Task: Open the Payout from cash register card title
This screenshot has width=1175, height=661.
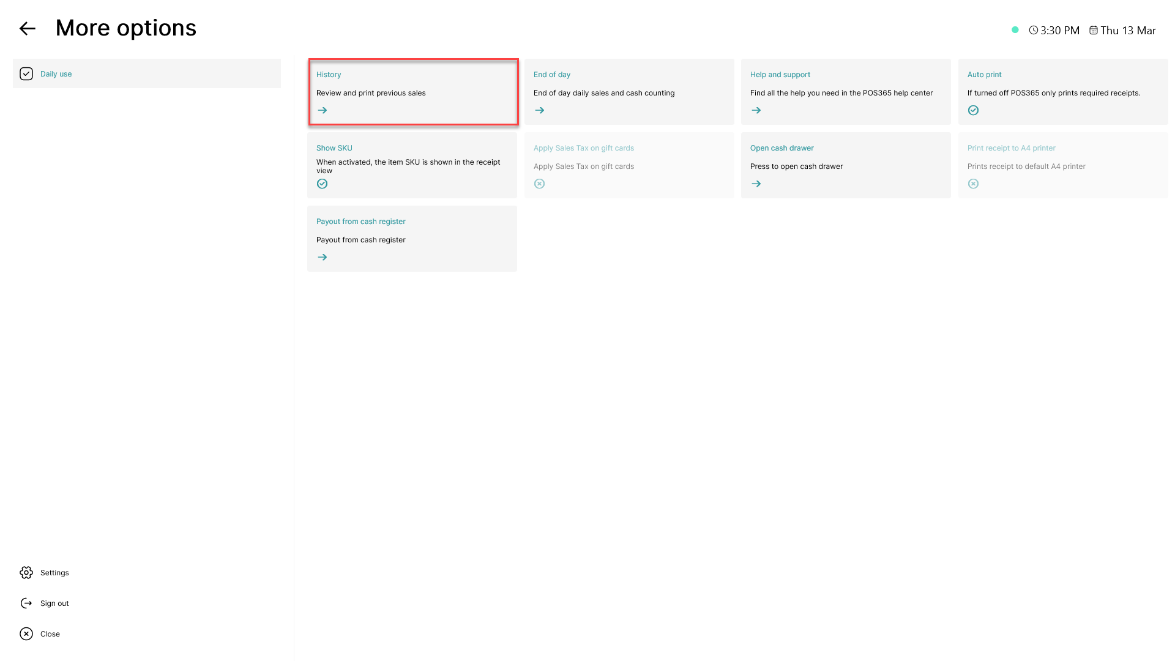Action: [x=361, y=222]
